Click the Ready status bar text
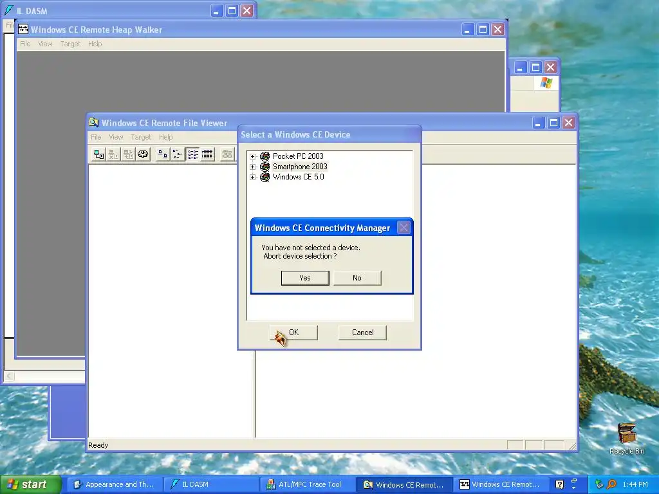Screen dimensions: 659x494 (98, 445)
